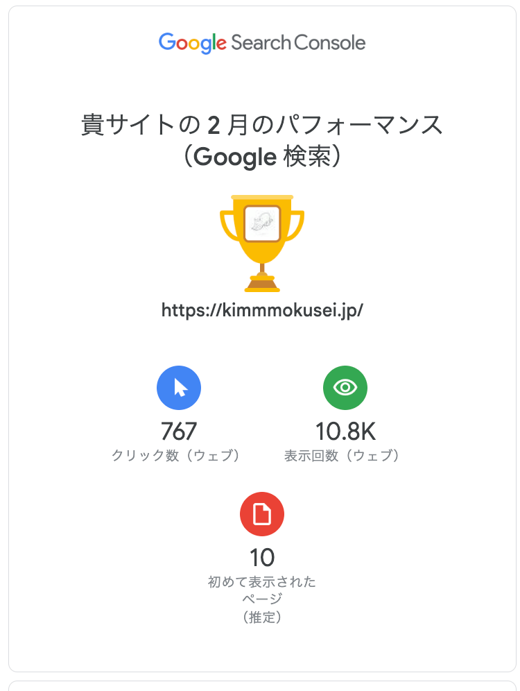Viewport: 520px width, 691px height.
Task: Click the green eye impressions icon
Action: point(345,388)
